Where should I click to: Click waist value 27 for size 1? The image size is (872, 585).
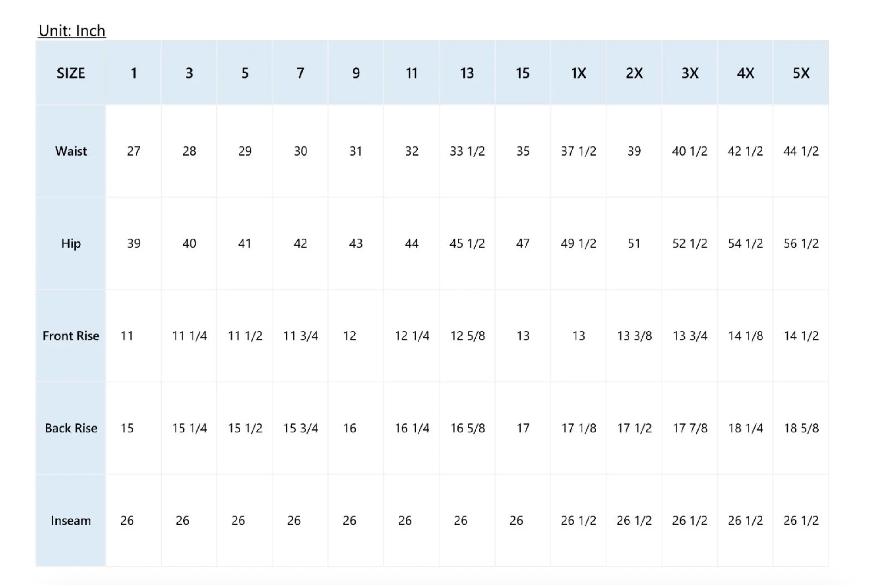click(x=133, y=151)
